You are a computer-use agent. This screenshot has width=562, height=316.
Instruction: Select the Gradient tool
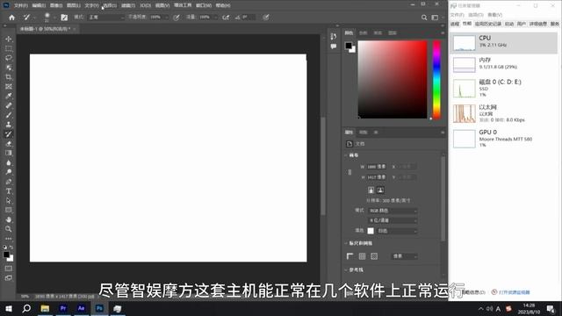click(9, 153)
